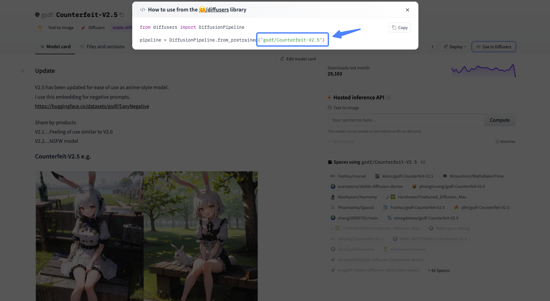The height and width of the screenshot is (301, 550).
Task: Expand the Deploy dropdown
Action: [455, 47]
